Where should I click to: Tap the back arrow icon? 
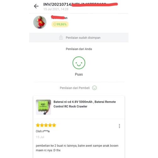tap(36, 6)
